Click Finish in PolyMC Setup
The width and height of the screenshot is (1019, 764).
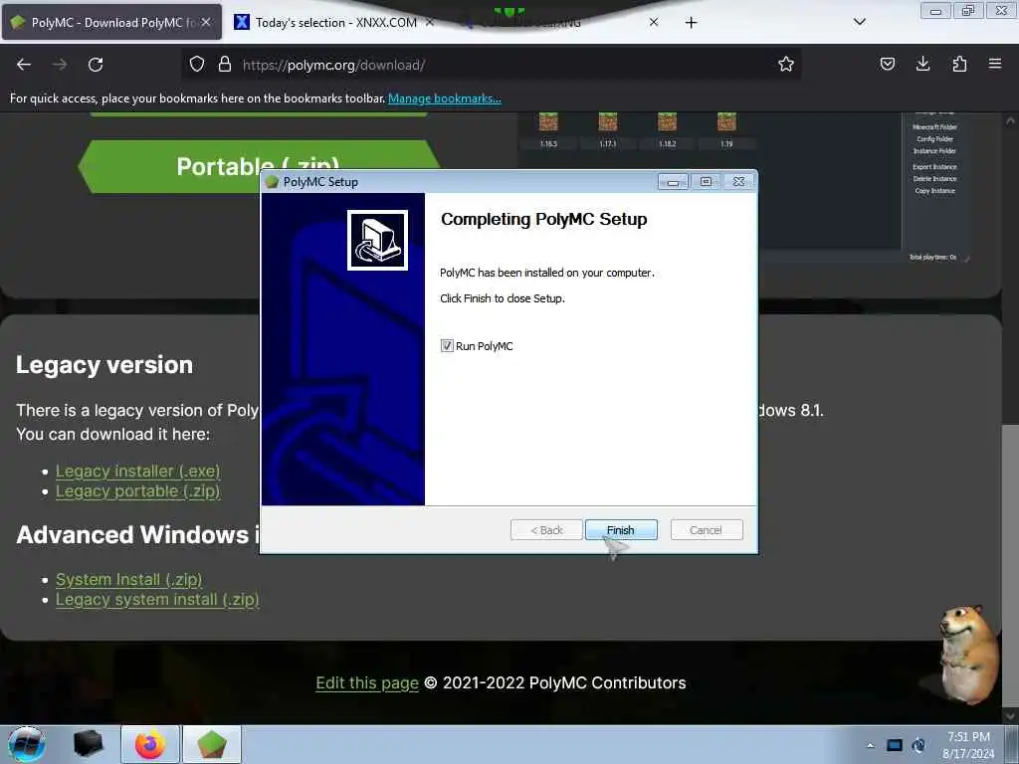621,530
